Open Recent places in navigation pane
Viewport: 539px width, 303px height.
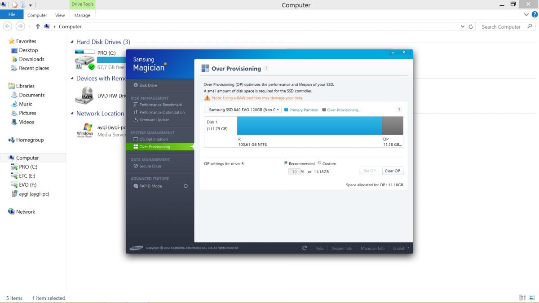(30, 68)
